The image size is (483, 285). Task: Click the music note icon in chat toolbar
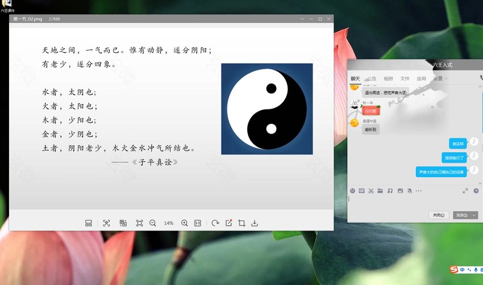pos(390,191)
